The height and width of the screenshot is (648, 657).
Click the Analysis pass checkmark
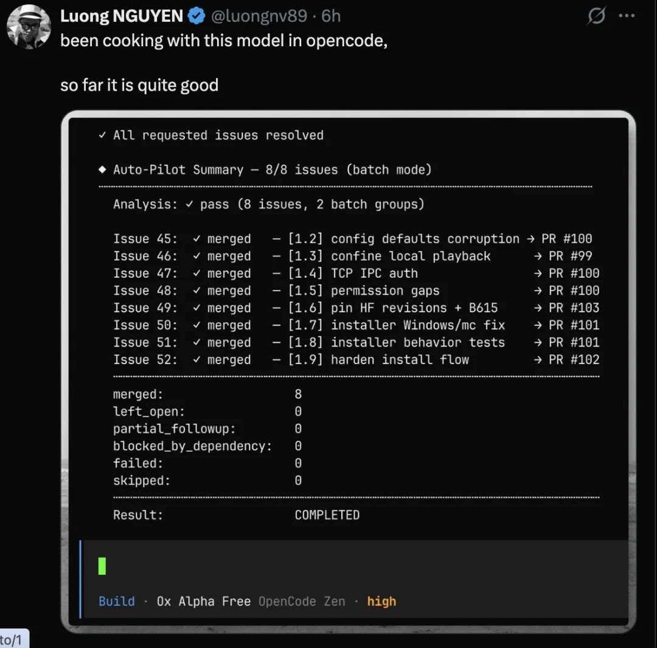click(x=189, y=204)
